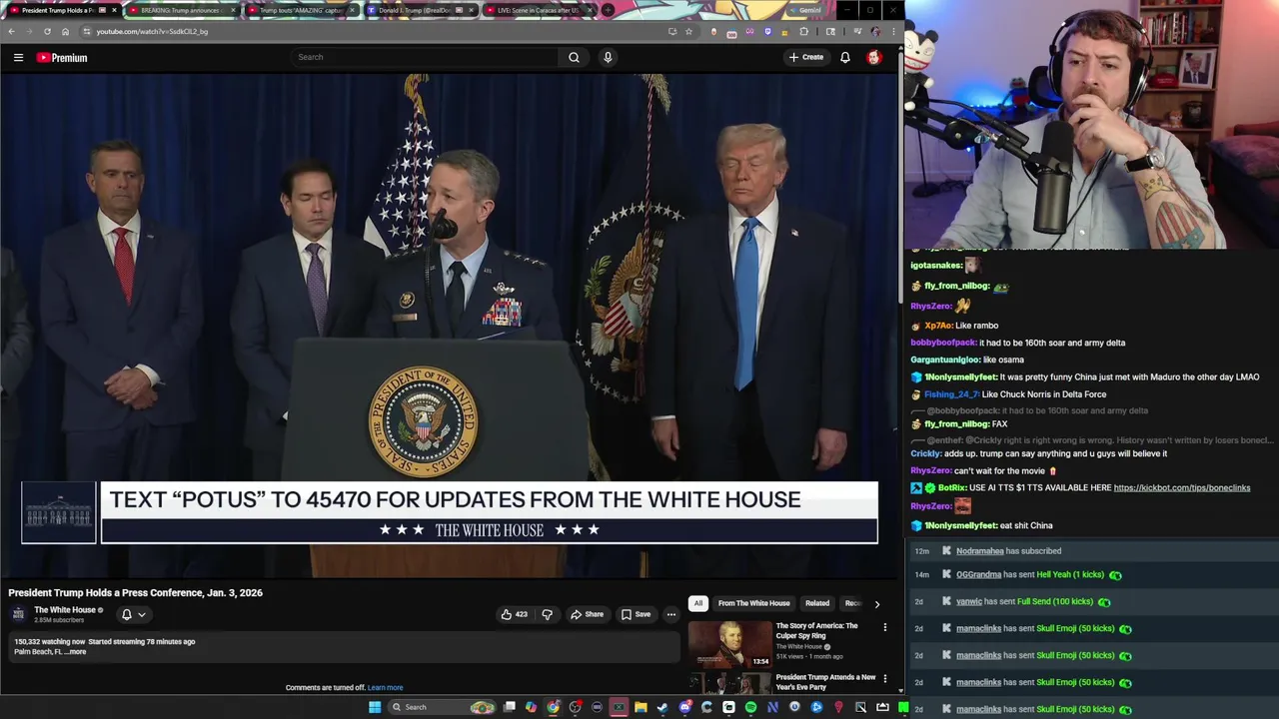Open the video's more actions ellipsis
Screen dimensions: 1279x719
pyautogui.click(x=671, y=614)
